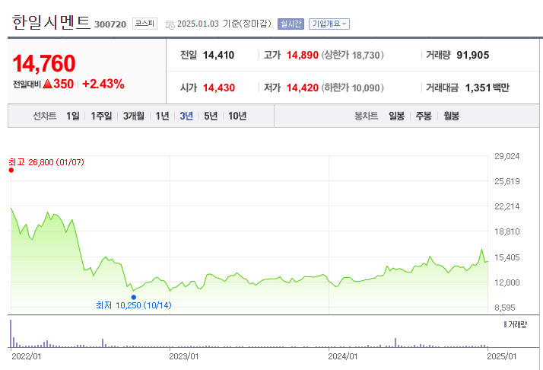This screenshot has width=543, height=370.
Task: Show the 일봉 candlestick chart
Action: click(x=396, y=116)
